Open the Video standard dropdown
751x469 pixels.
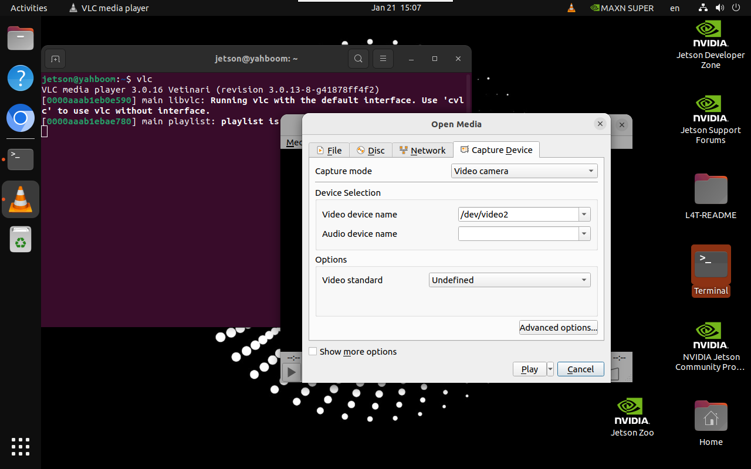(510, 280)
